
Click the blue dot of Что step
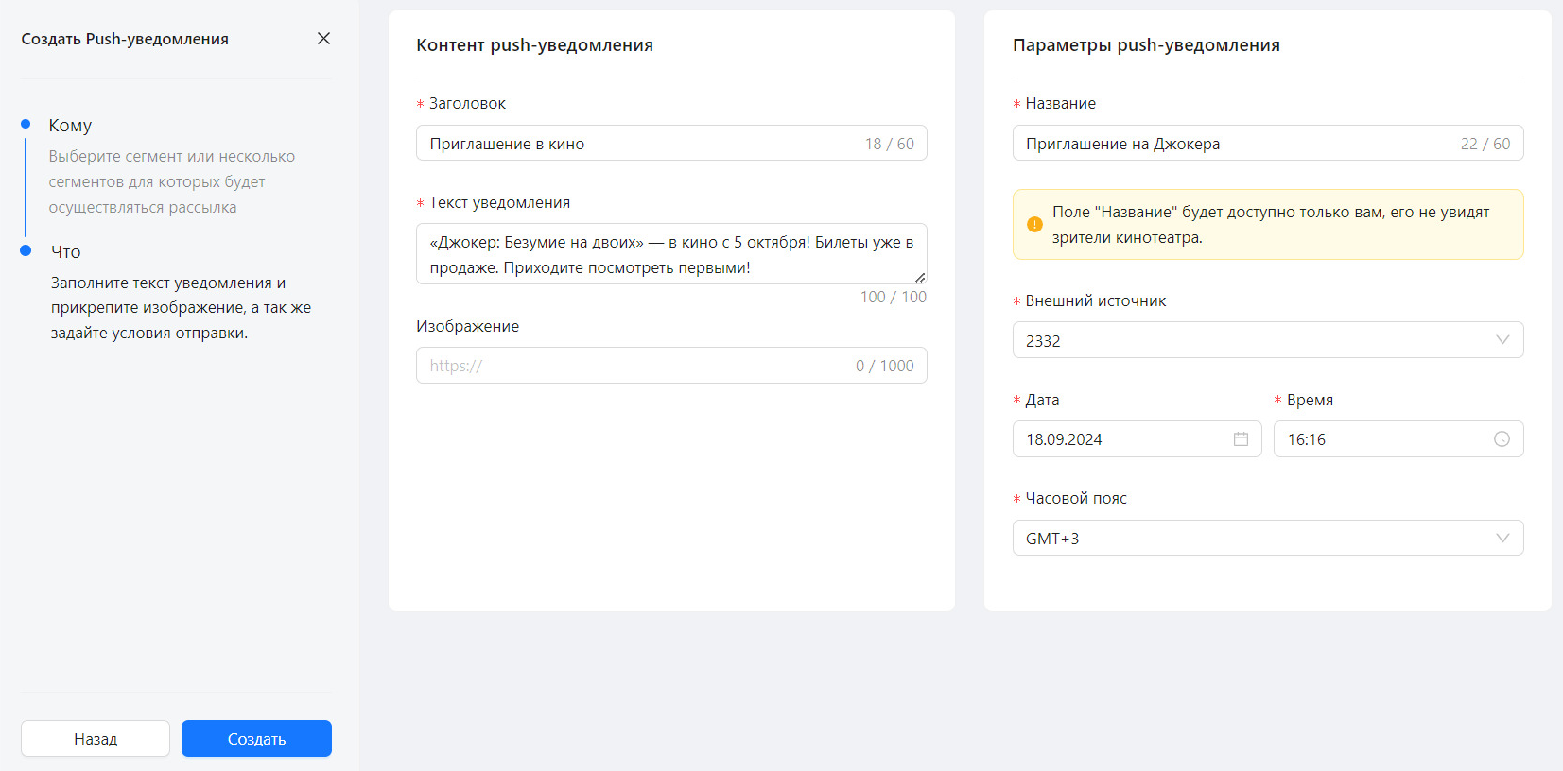pos(26,250)
